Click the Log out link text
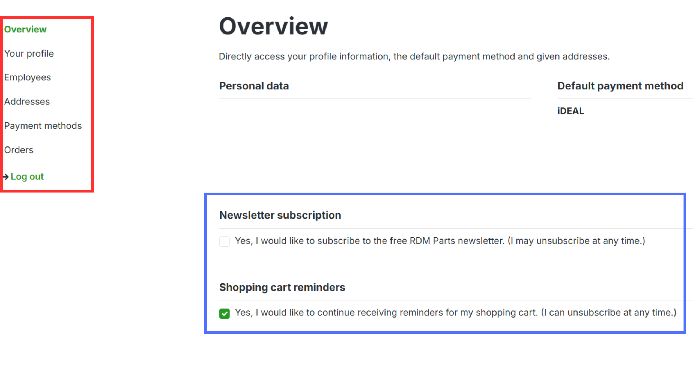This screenshot has width=693, height=371. pos(27,177)
